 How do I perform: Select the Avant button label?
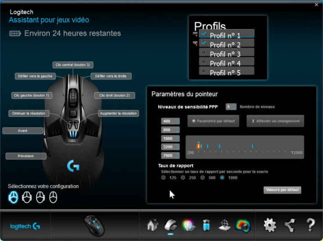23,130
